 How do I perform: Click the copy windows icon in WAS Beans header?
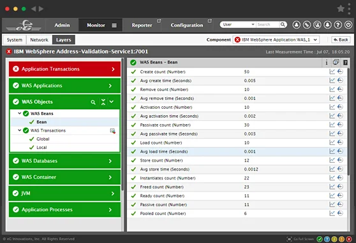tap(336, 62)
